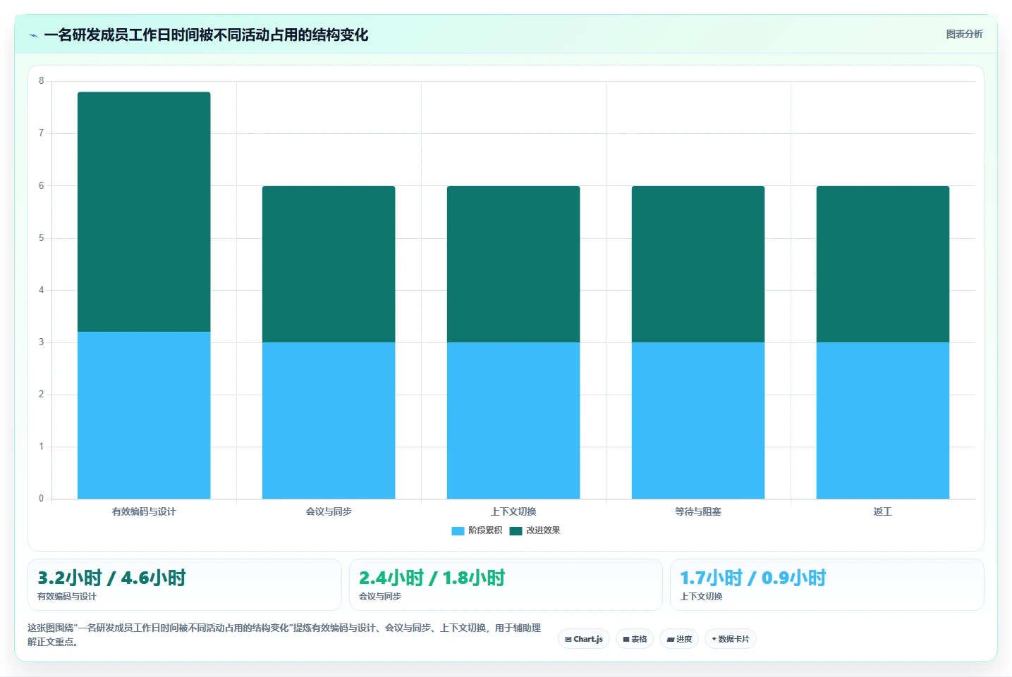The width and height of the screenshot is (1012, 677).
Task: Click the stat value 3.2小时 / 4.6小时
Action: (x=111, y=578)
